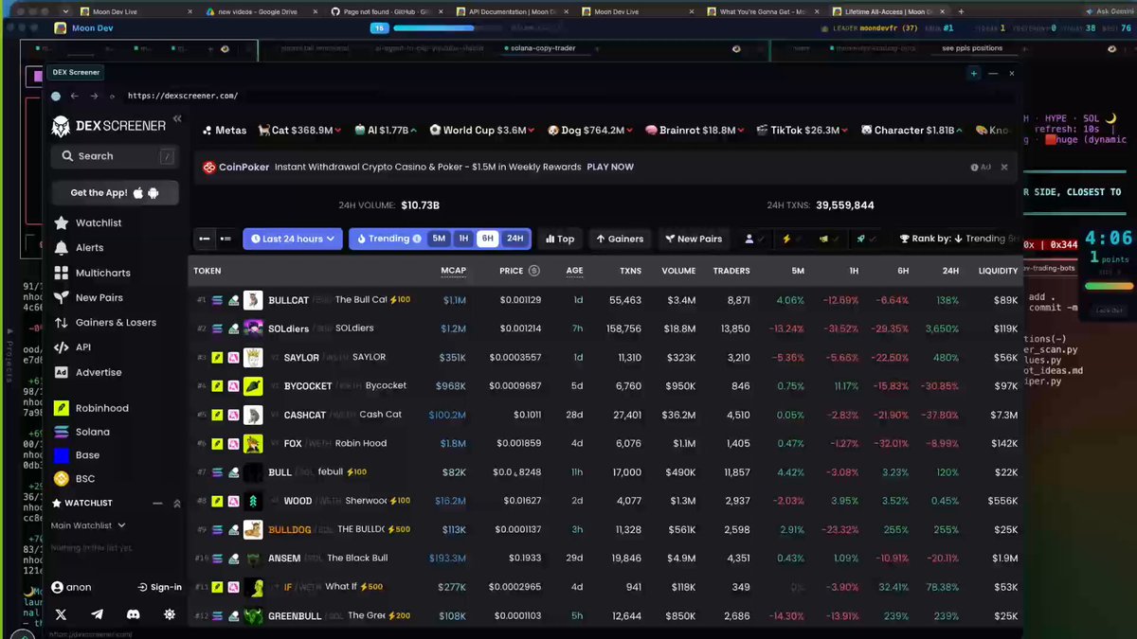Open the Discord social icon

tap(134, 614)
